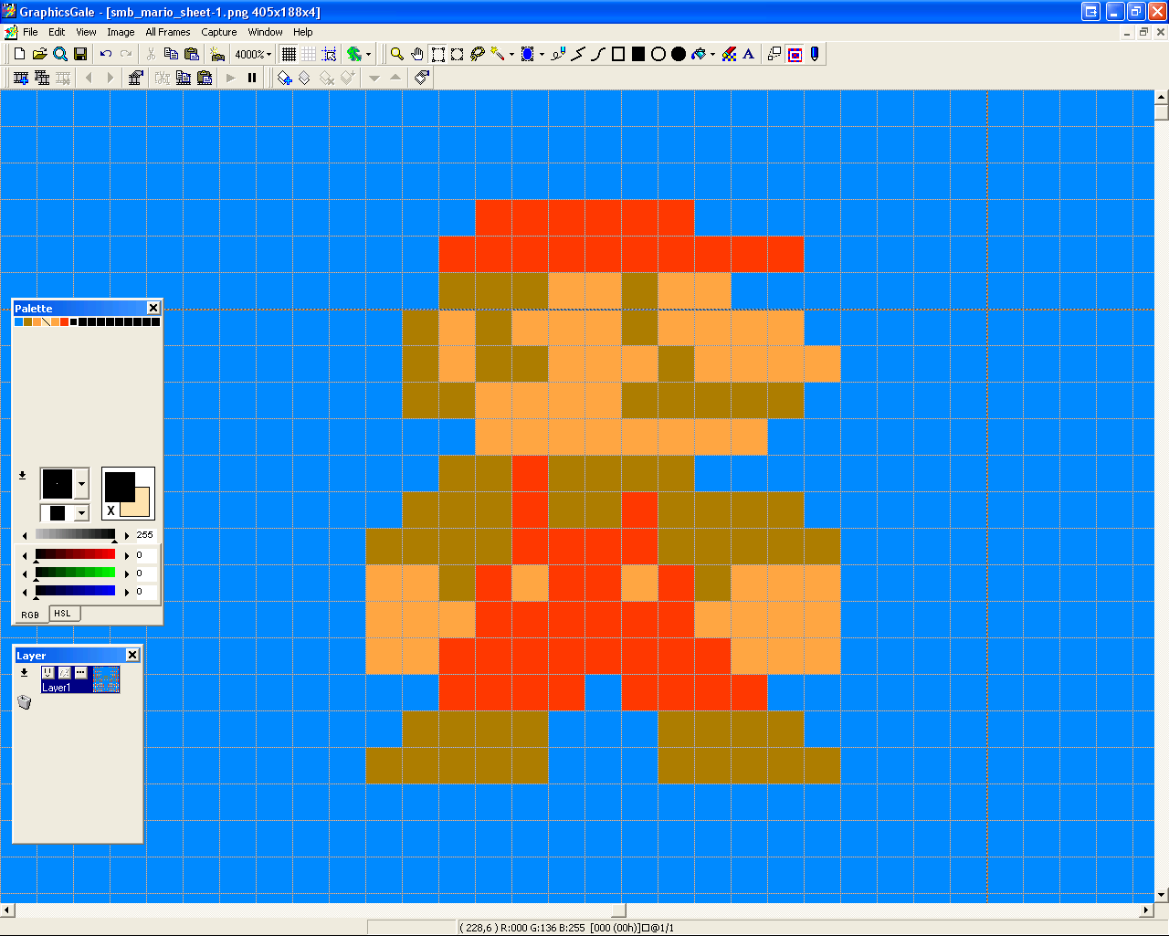Add a new frame icon

[21, 79]
